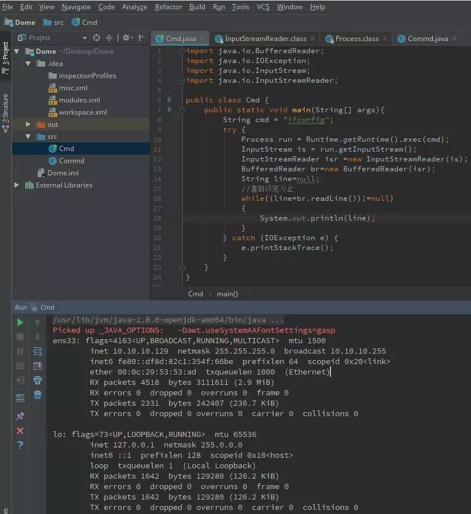Fold the import block at line 1
The width and height of the screenshot is (471, 514).
point(182,51)
